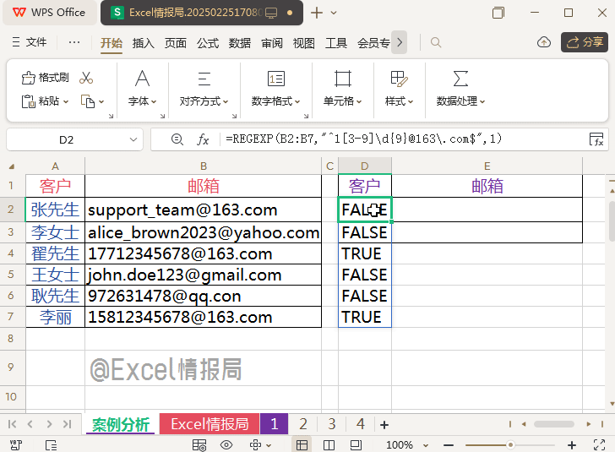Screen dimensions: 615x452
Task: Open the 文件 File menu button
Action: coord(30,42)
